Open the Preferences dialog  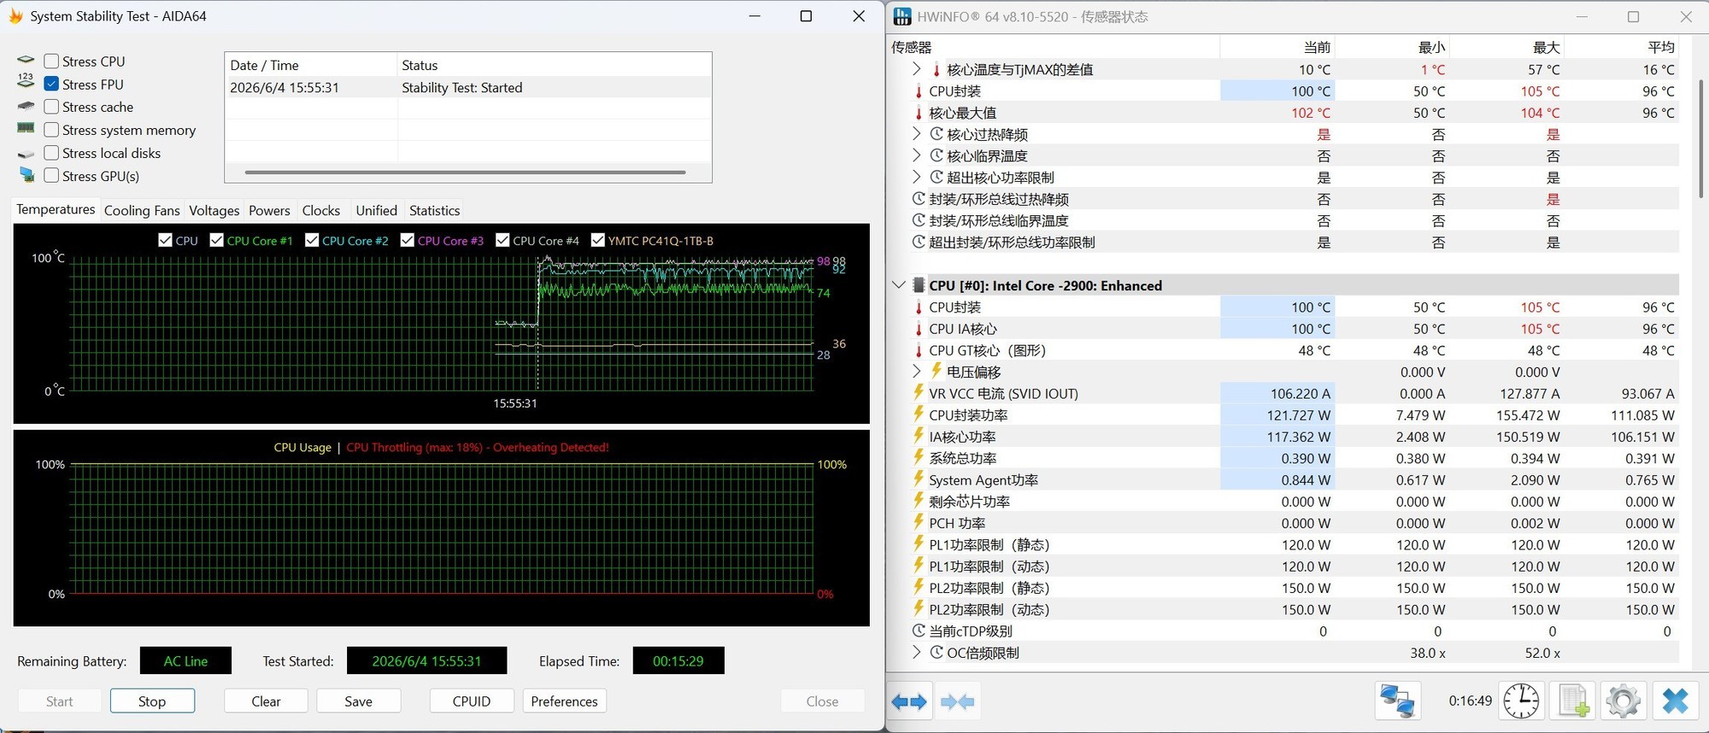point(564,701)
